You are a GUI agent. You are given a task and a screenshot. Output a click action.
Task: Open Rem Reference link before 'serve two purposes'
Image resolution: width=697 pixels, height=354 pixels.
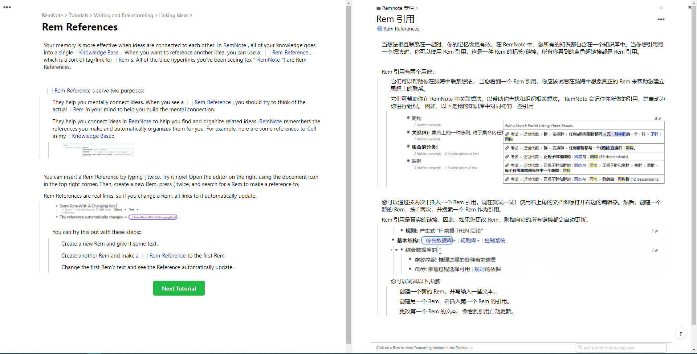pos(73,91)
